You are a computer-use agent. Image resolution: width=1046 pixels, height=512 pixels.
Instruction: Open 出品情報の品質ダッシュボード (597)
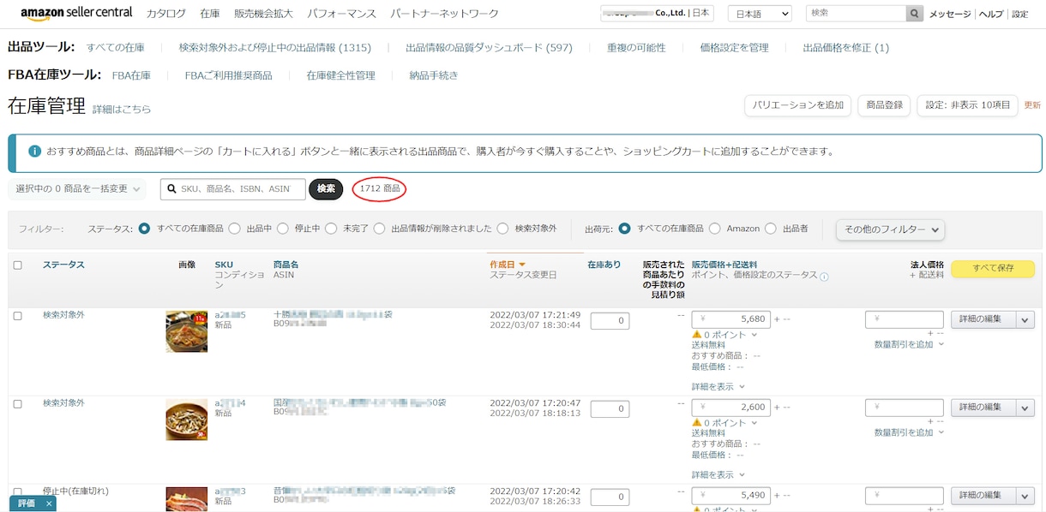pyautogui.click(x=489, y=48)
